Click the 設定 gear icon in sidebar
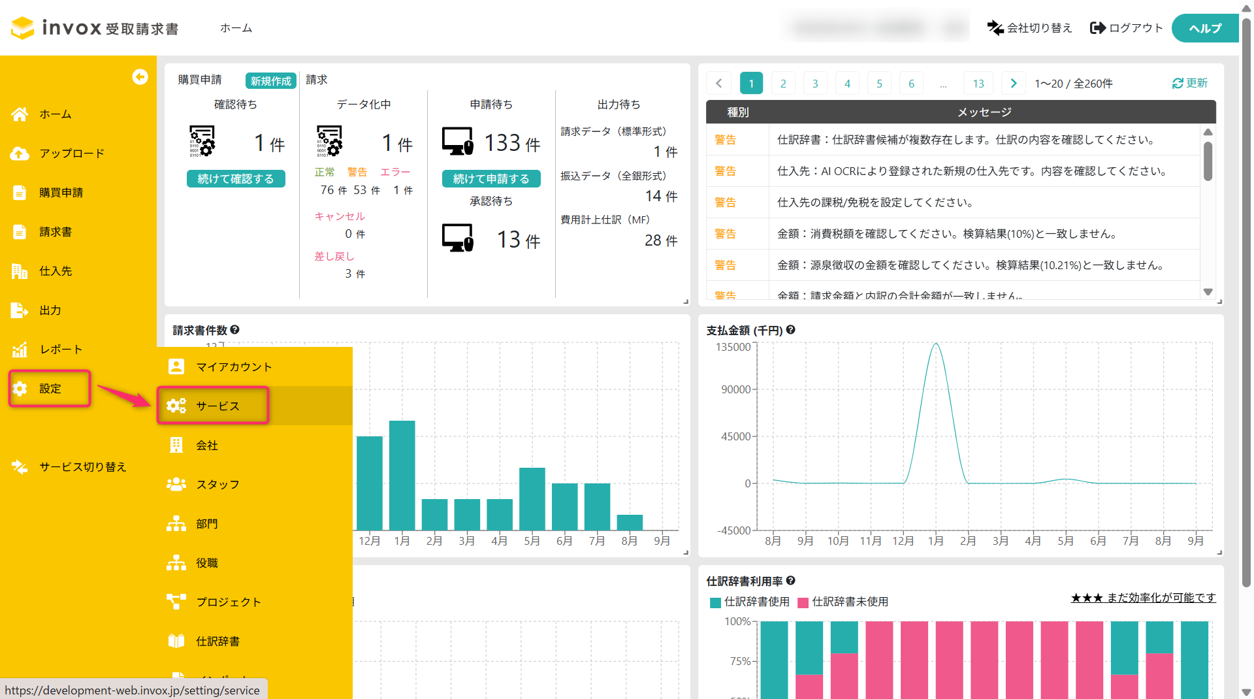The width and height of the screenshot is (1254, 699). pos(20,389)
